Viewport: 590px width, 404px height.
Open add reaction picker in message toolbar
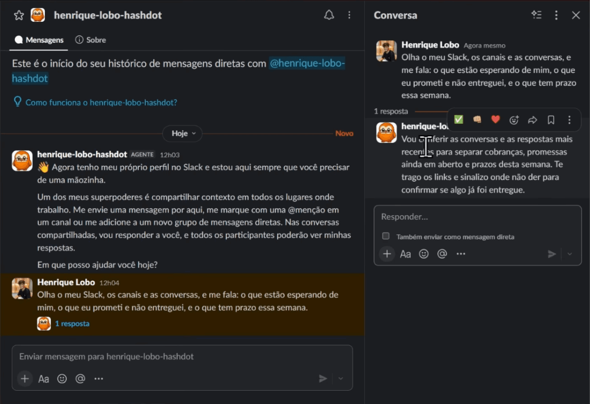pyautogui.click(x=514, y=120)
